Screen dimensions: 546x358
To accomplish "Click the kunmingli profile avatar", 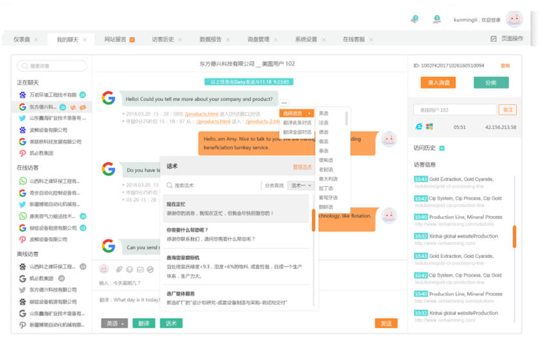I will point(515,19).
